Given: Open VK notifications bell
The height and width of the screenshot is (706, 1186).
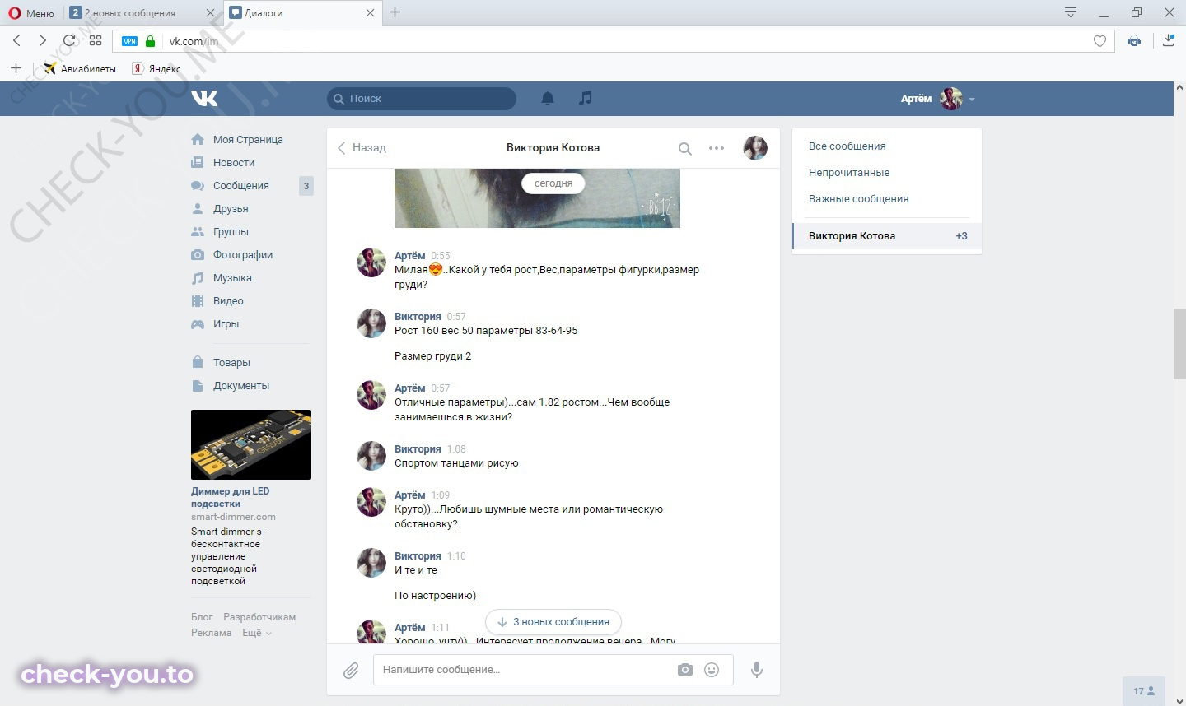Looking at the screenshot, I should click(x=547, y=99).
